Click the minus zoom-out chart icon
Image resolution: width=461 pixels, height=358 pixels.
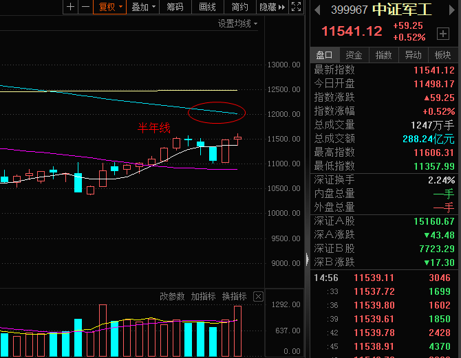[85, 7]
